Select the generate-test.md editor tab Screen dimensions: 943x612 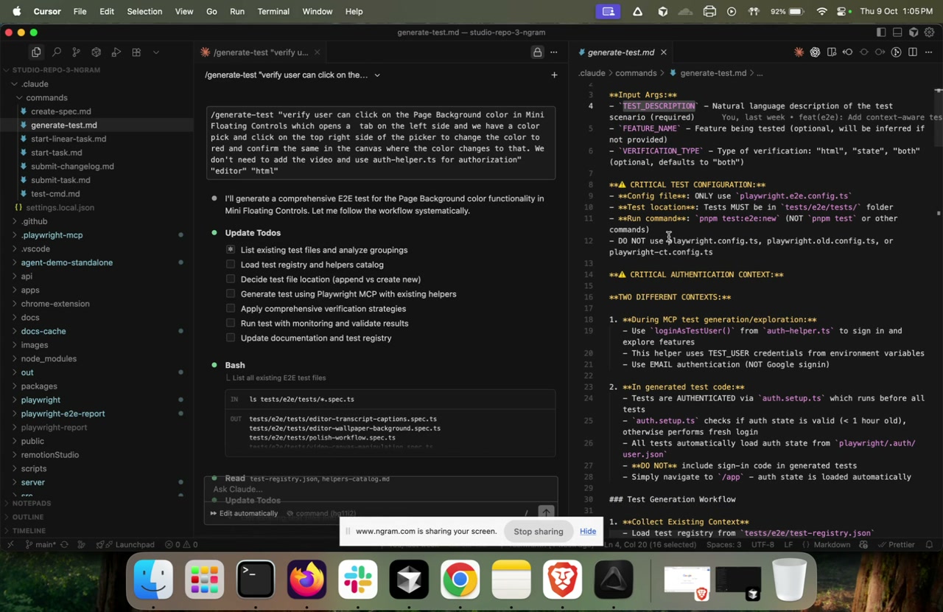(x=621, y=52)
